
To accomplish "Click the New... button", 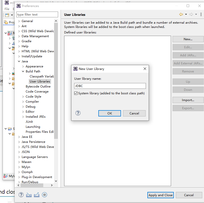I will pyautogui.click(x=188, y=39).
